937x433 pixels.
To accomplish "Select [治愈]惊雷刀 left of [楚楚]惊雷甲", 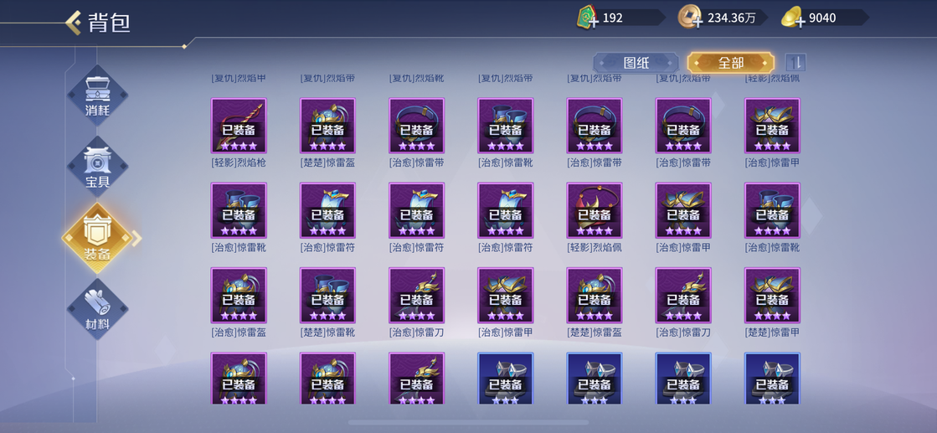I will point(683,296).
